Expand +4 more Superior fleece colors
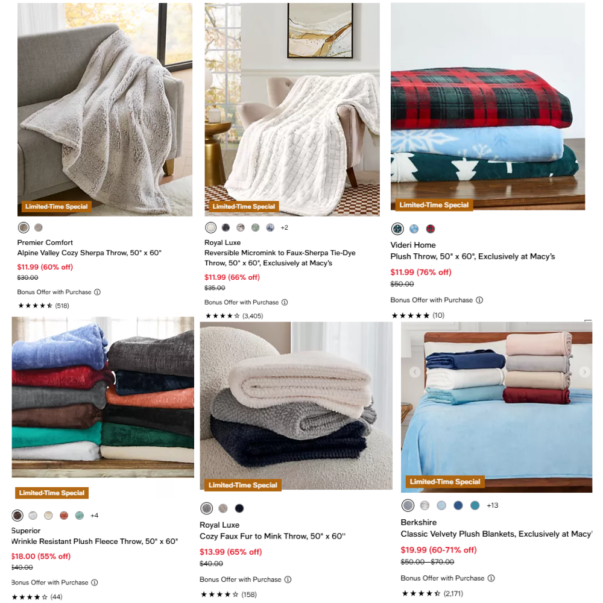 click(x=94, y=516)
